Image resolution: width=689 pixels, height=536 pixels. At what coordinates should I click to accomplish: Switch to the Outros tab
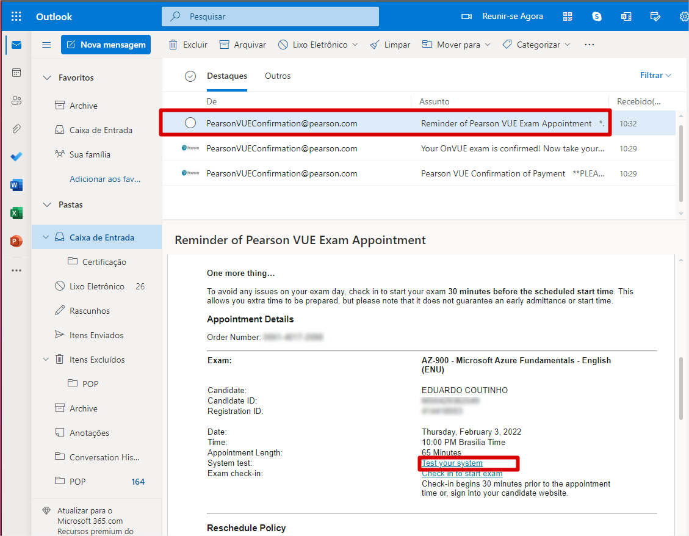pos(278,76)
